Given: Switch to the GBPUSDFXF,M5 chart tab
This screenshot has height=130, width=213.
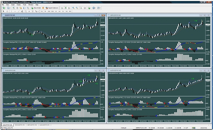Looking at the screenshot, I should point(32,125).
